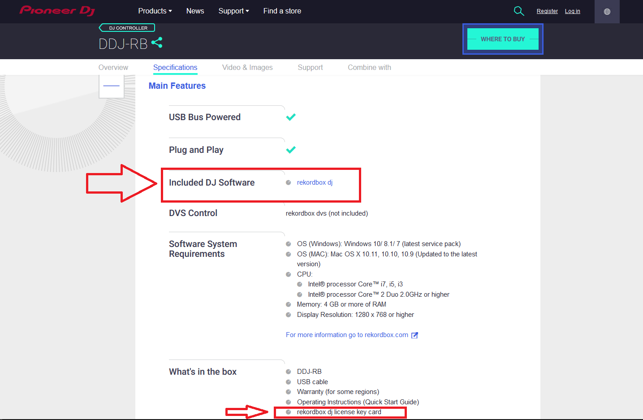
Task: Select the Specifications tab
Action: point(175,67)
